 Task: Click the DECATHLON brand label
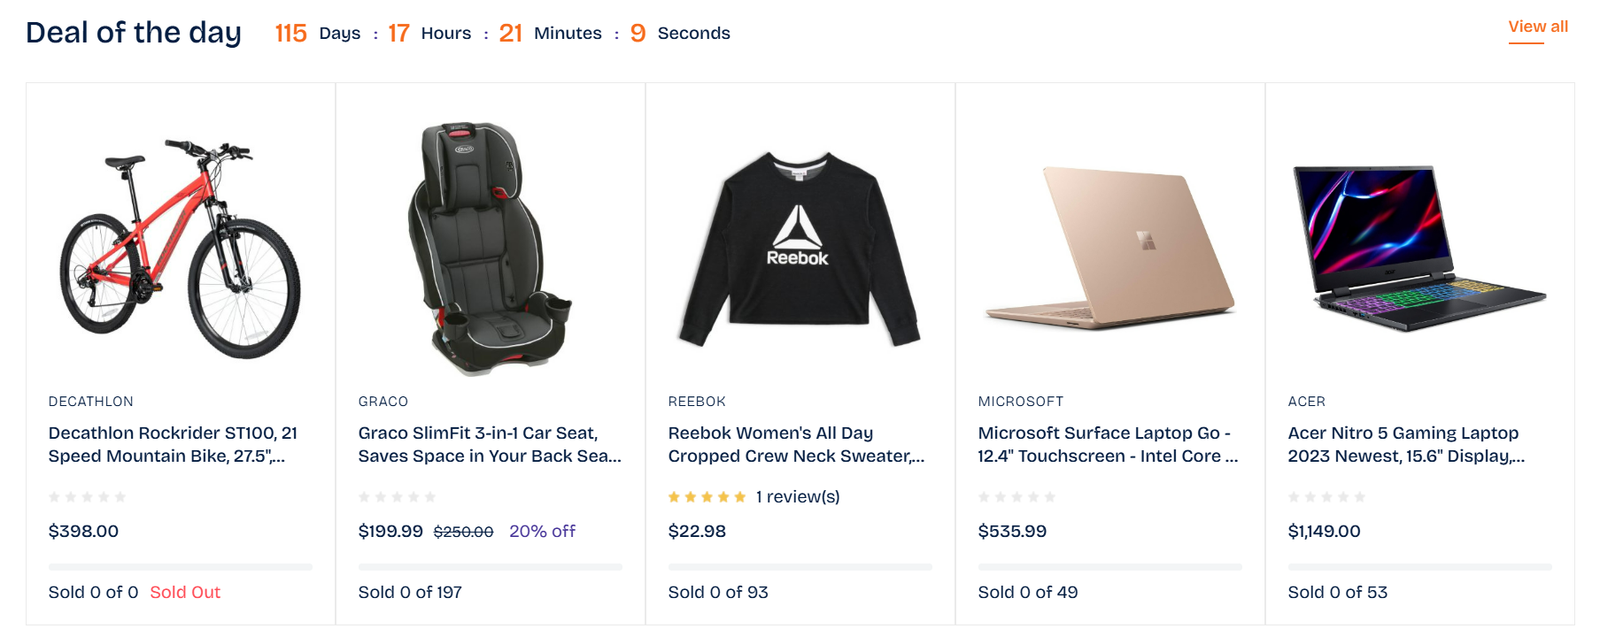pyautogui.click(x=91, y=402)
